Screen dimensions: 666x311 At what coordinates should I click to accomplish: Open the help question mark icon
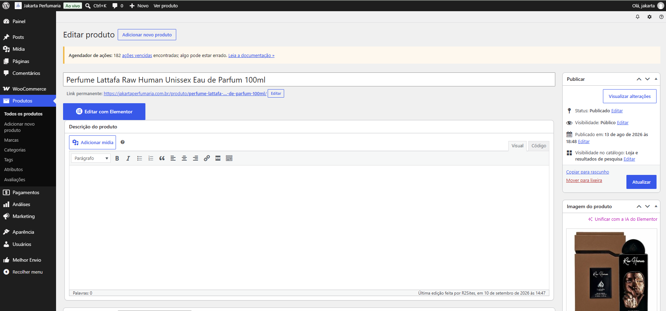661,17
